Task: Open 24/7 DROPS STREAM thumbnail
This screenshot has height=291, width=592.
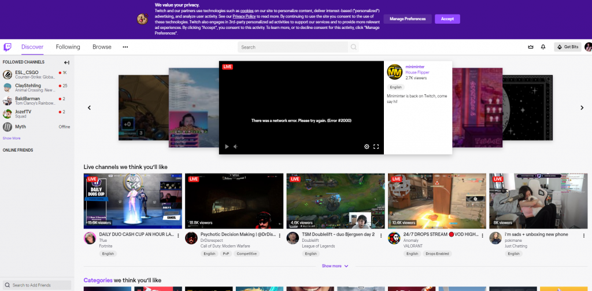Action: [x=437, y=201]
